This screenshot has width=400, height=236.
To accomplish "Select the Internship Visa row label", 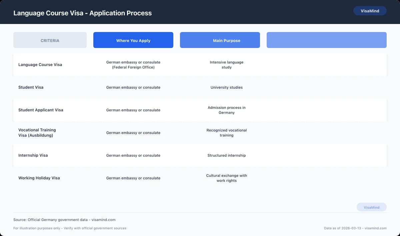I will tap(33, 155).
